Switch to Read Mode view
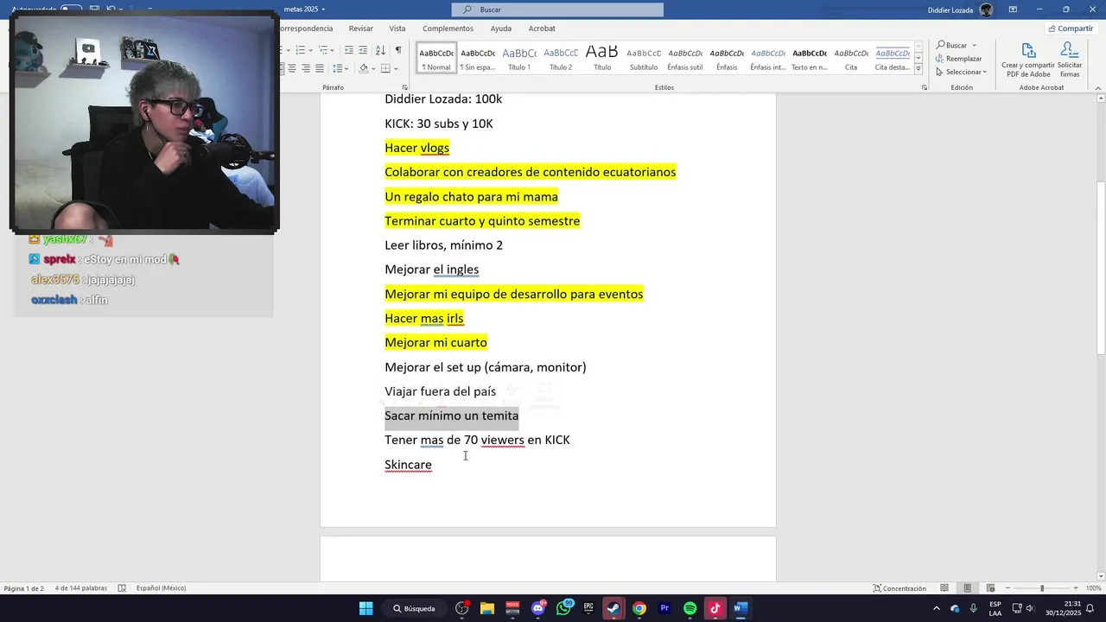The image size is (1106, 622). pyautogui.click(x=944, y=588)
